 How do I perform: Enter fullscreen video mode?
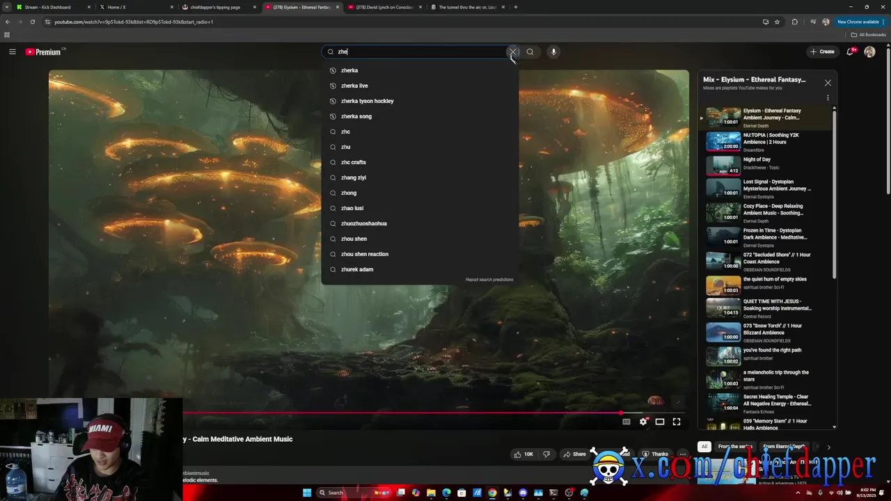(677, 422)
